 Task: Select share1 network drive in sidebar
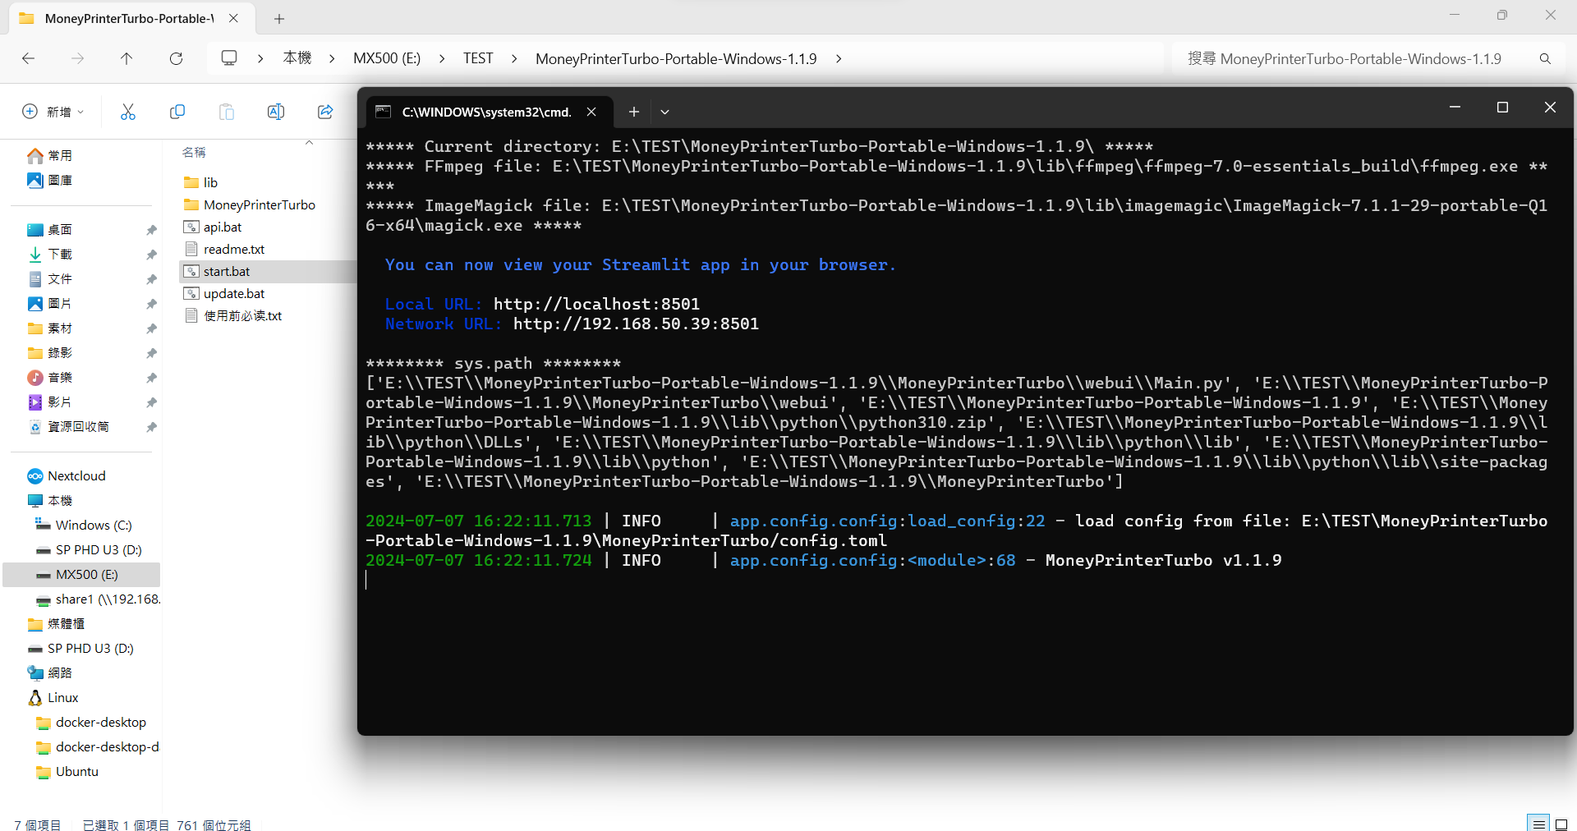coord(107,599)
